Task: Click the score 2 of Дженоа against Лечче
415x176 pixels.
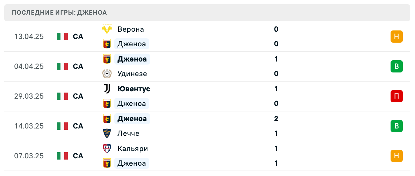Action: 276,119
